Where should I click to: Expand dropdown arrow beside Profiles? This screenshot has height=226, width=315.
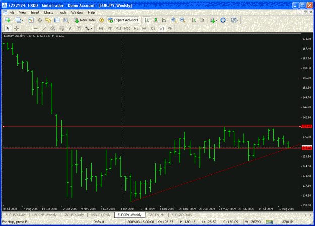[x=23, y=20]
